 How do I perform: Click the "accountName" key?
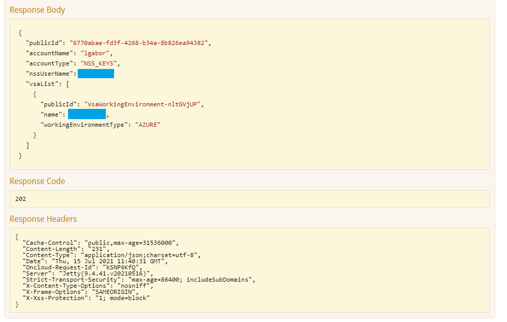(x=49, y=53)
